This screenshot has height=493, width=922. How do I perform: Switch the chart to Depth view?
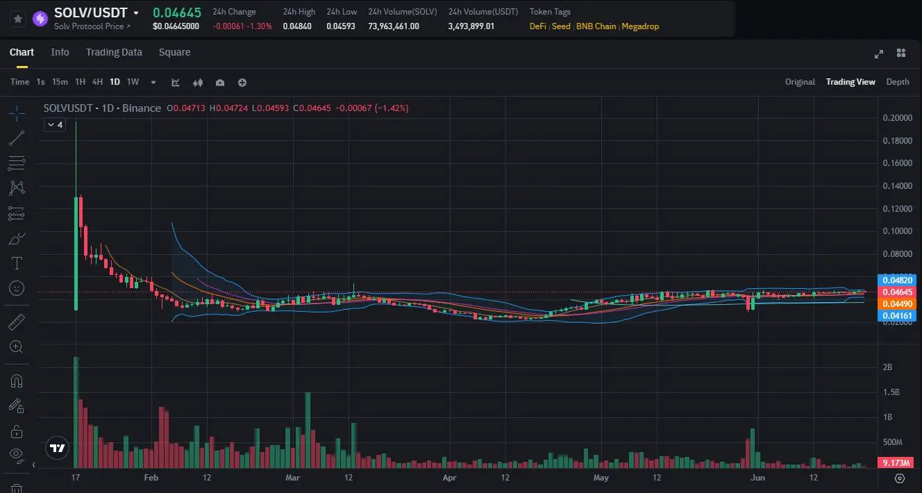[898, 82]
